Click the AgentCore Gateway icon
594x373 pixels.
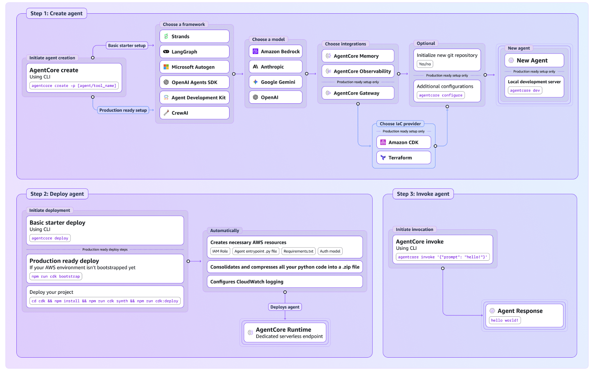328,93
